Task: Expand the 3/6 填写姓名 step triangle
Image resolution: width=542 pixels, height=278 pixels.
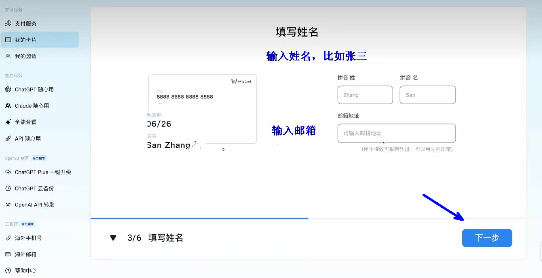Action: pyautogui.click(x=113, y=238)
